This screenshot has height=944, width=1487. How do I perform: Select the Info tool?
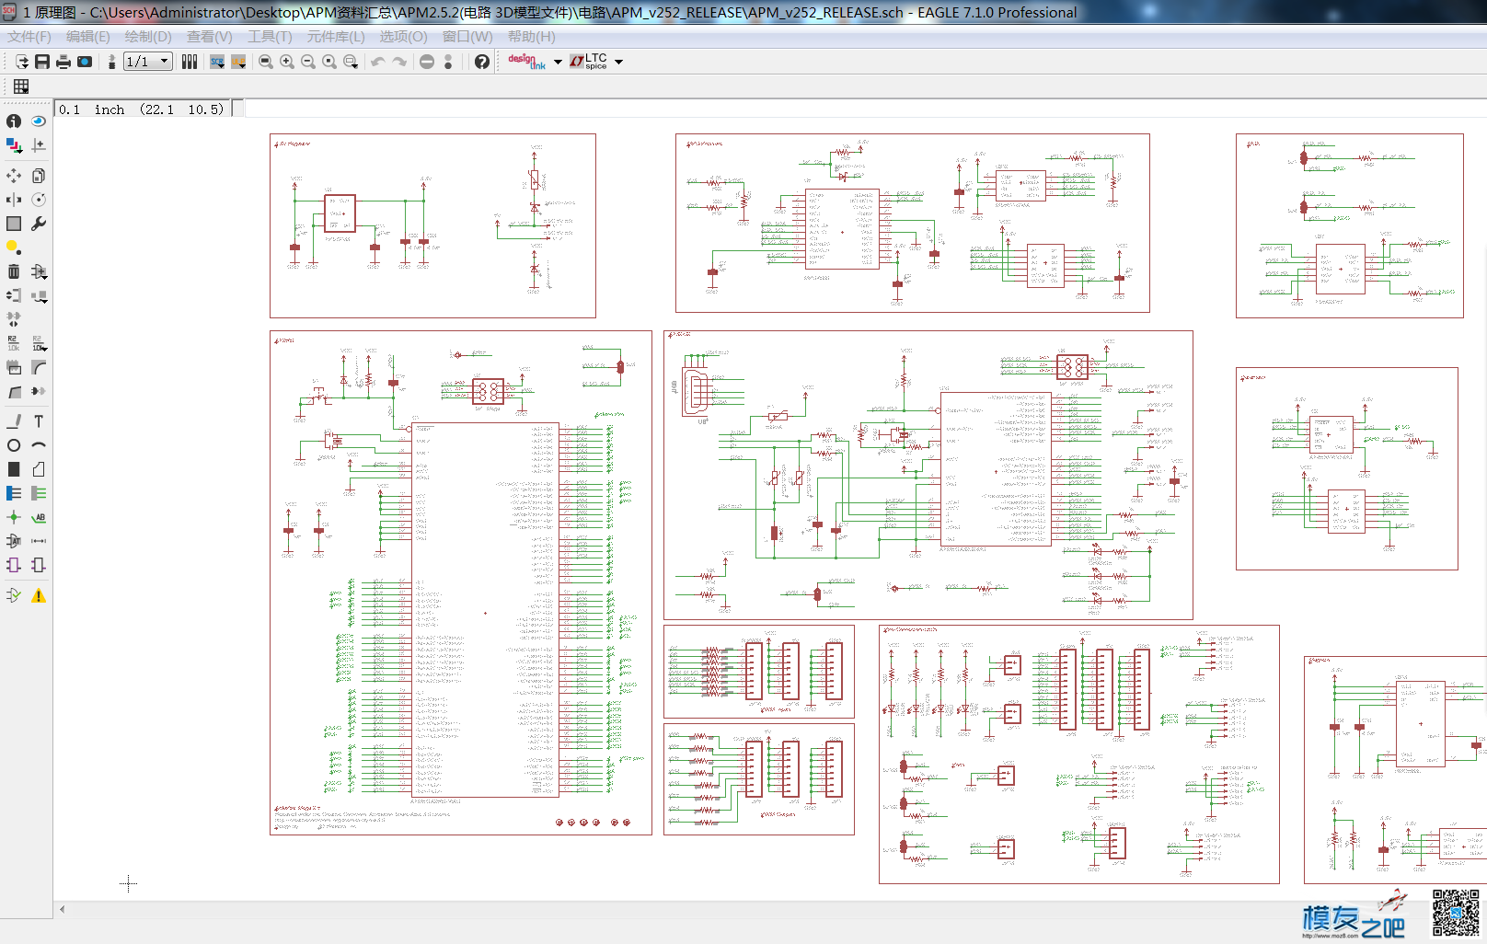tap(14, 121)
